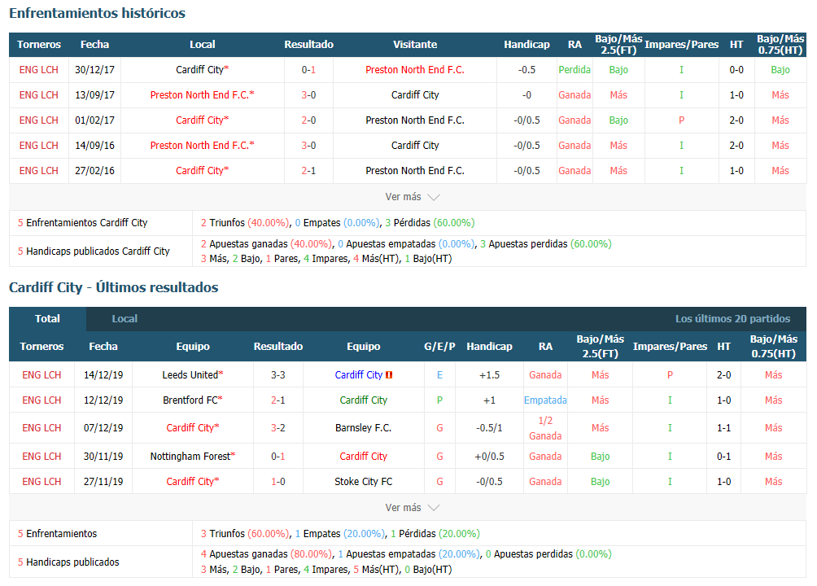
Task: Expand Ver más under Cardiff City últimos resultados
Action: (x=412, y=508)
